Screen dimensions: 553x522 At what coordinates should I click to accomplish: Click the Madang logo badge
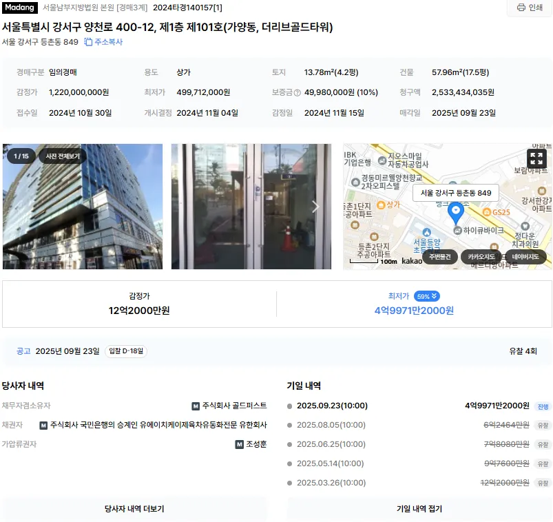click(20, 8)
